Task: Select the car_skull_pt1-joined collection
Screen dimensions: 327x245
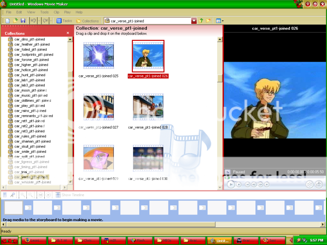Action: tap(30, 146)
